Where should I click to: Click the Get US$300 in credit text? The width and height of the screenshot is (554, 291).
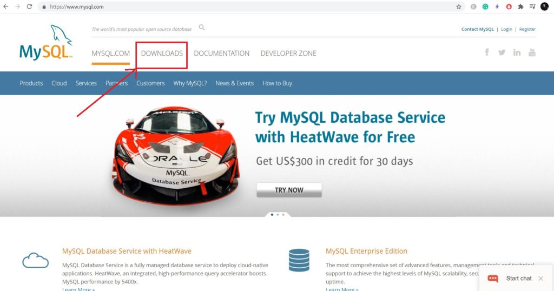(334, 161)
